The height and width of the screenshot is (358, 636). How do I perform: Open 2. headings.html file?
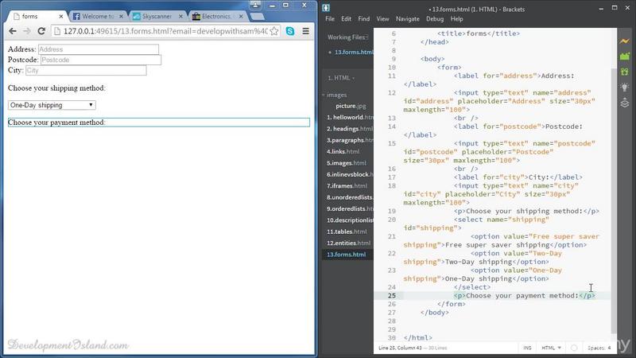(x=350, y=129)
